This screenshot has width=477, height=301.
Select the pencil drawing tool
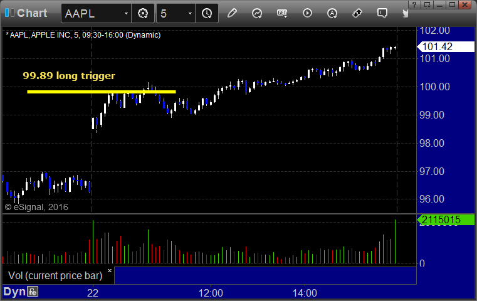[x=232, y=13]
